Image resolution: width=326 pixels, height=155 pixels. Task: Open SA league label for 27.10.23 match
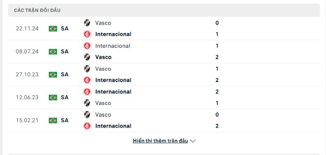click(65, 75)
